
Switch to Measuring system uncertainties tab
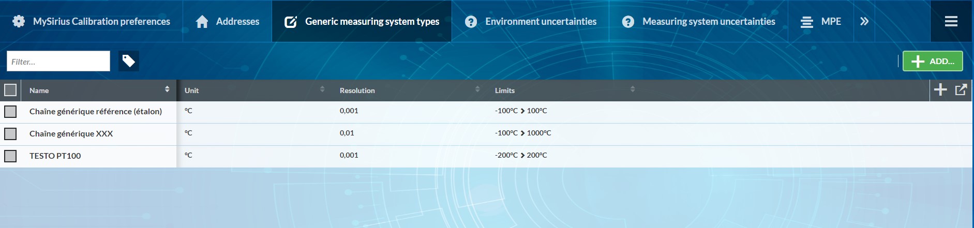pos(698,21)
